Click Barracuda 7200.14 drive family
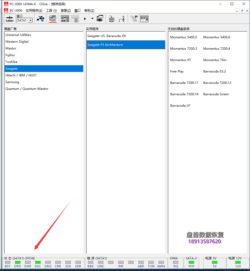This screenshot has width=250, height=271. point(184,94)
